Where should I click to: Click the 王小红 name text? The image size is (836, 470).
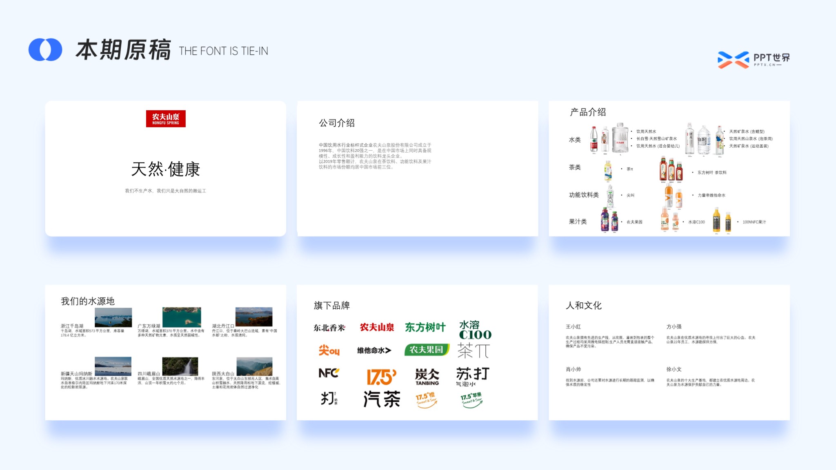(x=573, y=327)
